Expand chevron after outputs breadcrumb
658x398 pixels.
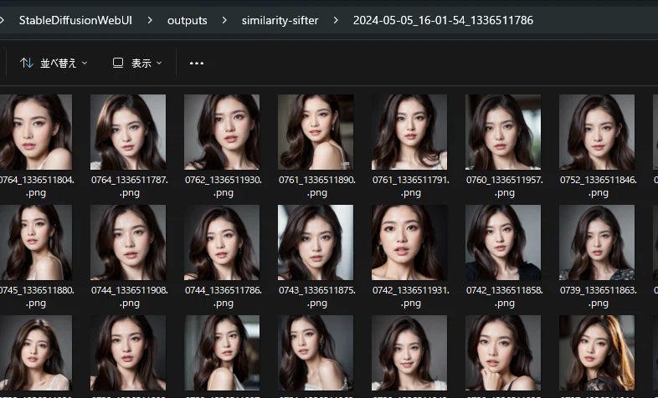[x=224, y=20]
